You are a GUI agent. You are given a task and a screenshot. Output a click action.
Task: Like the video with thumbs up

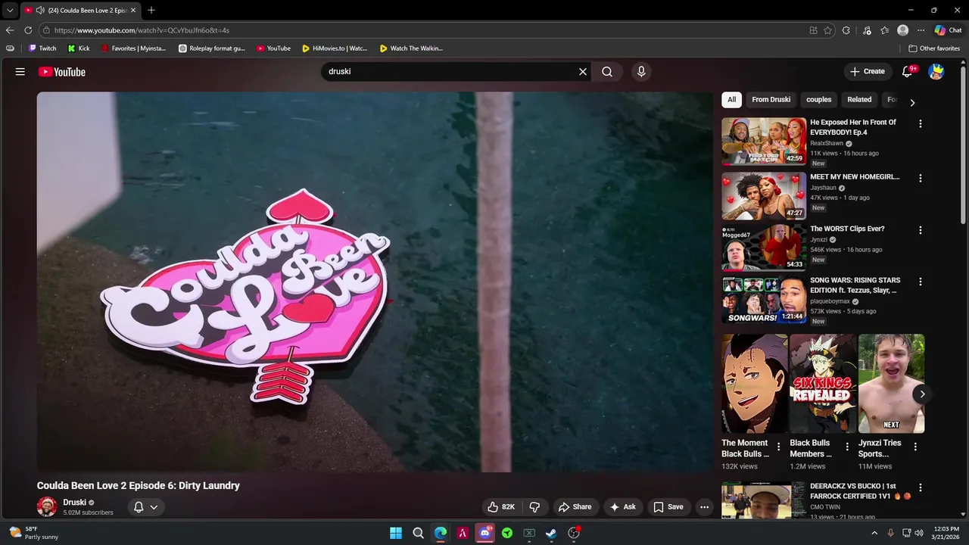click(501, 507)
